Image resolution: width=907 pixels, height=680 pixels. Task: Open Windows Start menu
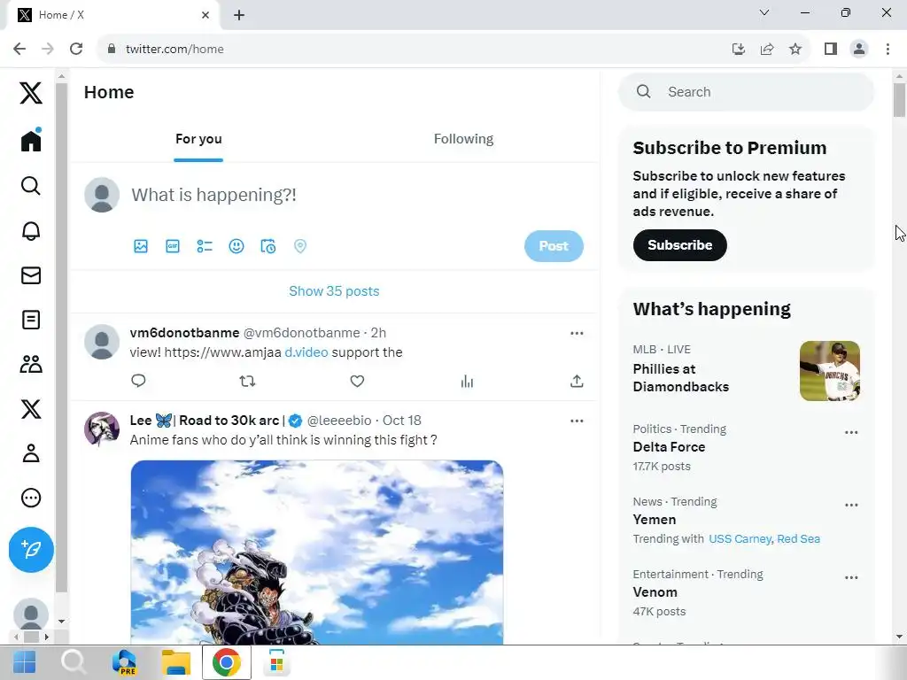(24, 662)
